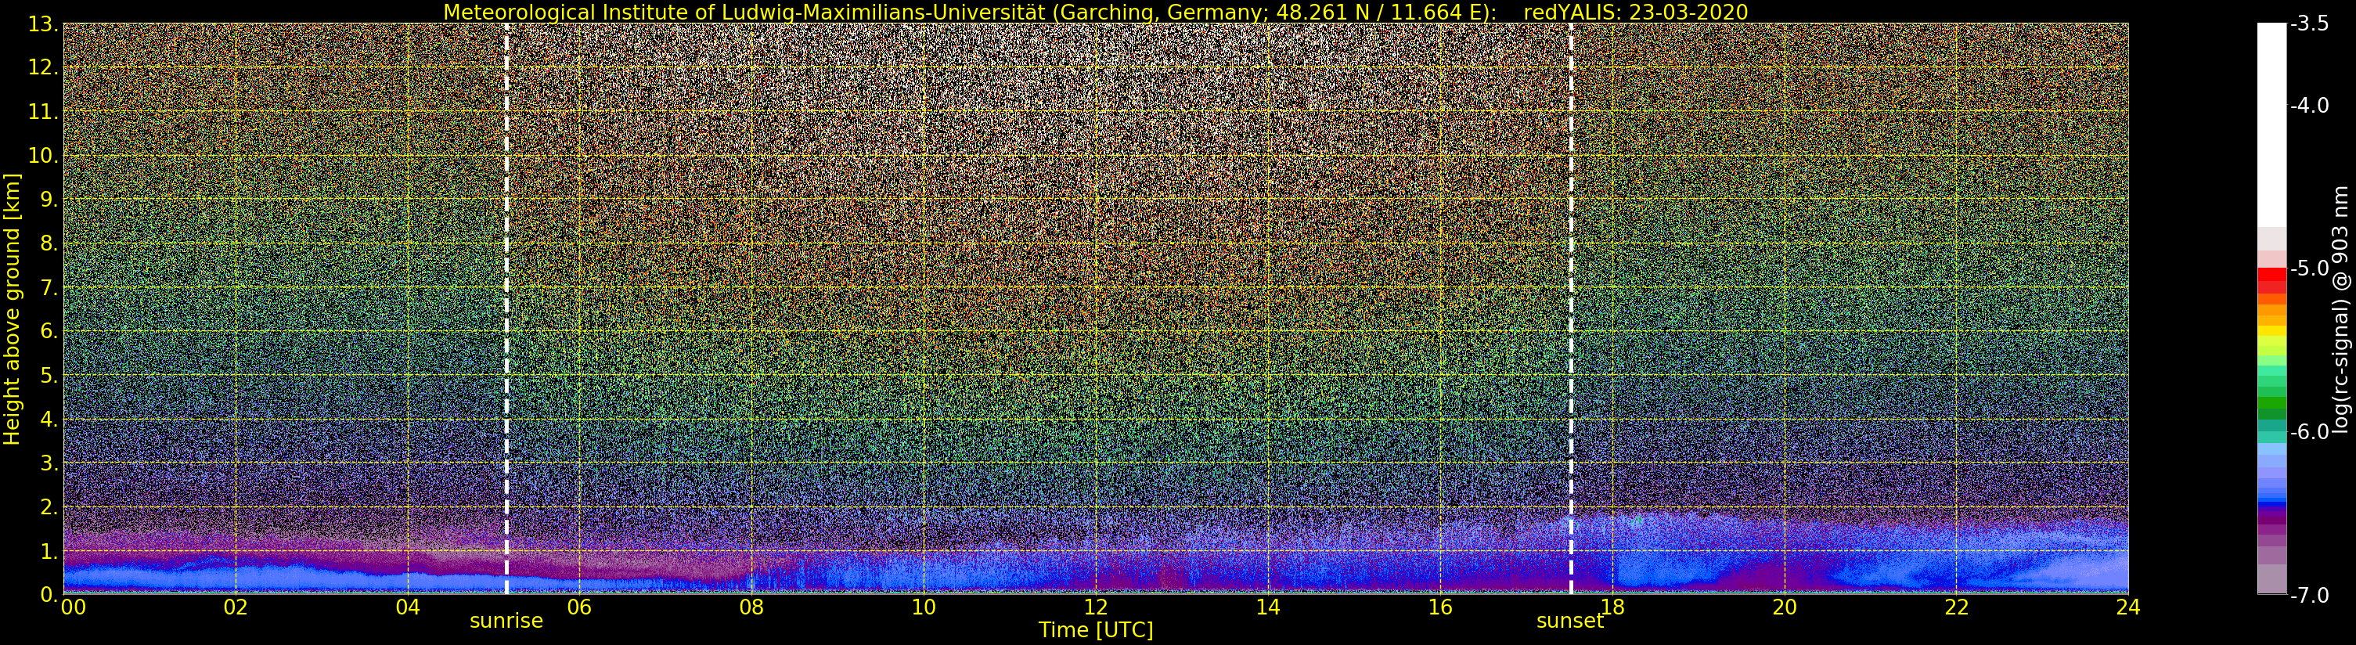Click the "Height above ground [km]" axis label
Screen dimensions: 2356x645
(x=12, y=309)
